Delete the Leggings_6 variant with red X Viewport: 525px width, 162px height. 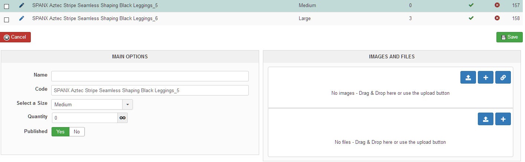497,18
